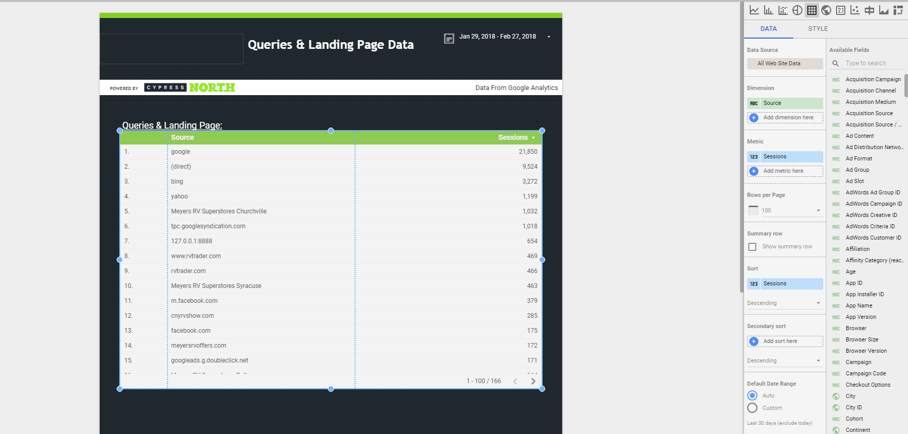Select Campaign Code field
The image size is (908, 434).
(866, 374)
